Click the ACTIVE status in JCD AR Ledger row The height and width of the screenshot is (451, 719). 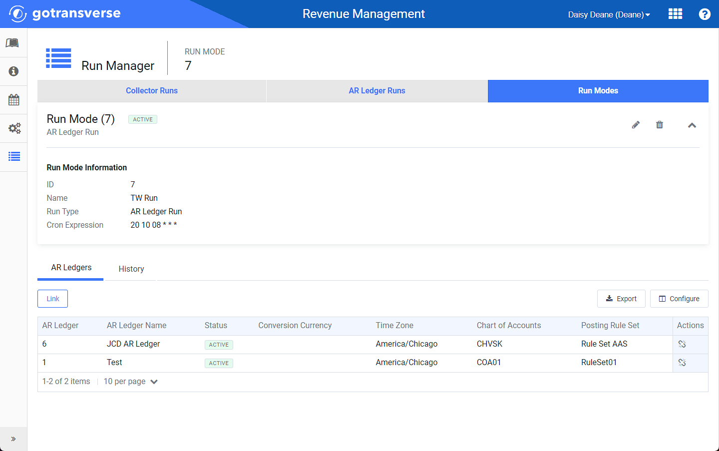tap(219, 345)
